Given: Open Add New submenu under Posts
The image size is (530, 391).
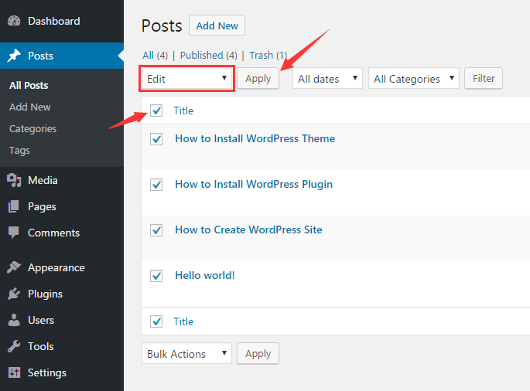Looking at the screenshot, I should click(x=29, y=107).
